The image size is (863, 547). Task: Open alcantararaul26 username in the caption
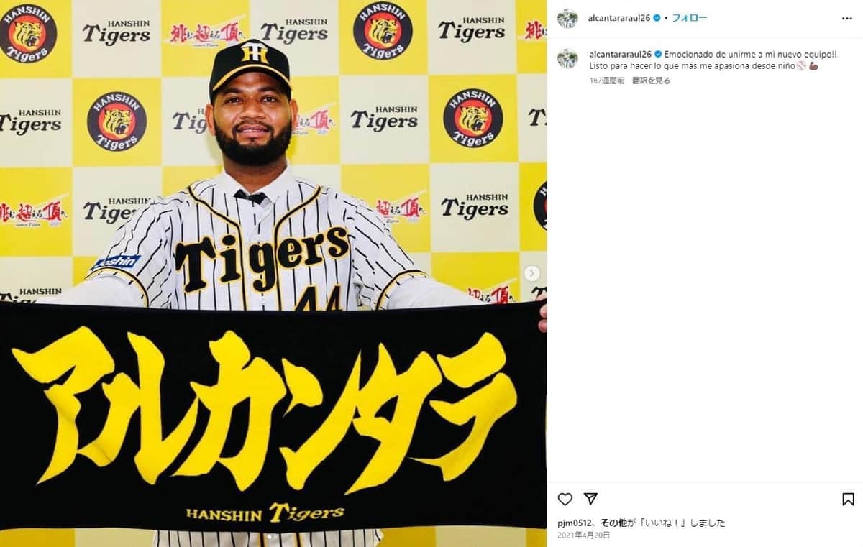[x=620, y=55]
